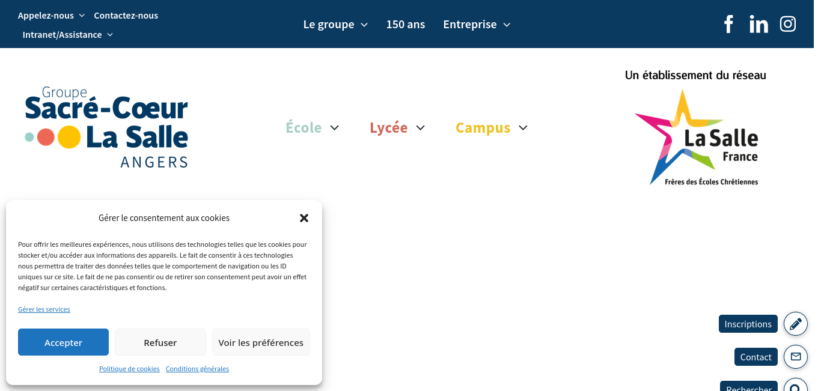The width and height of the screenshot is (821, 391).
Task: Click Voir les préférences button
Action: 261,342
